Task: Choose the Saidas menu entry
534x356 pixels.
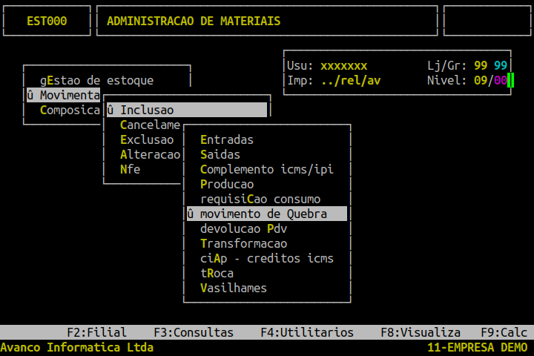Action: 220,155
